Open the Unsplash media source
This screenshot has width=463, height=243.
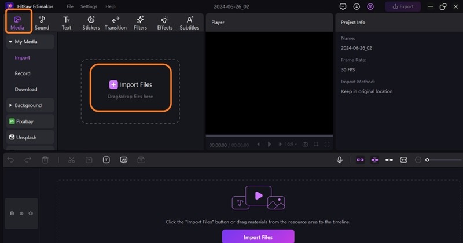pos(30,137)
